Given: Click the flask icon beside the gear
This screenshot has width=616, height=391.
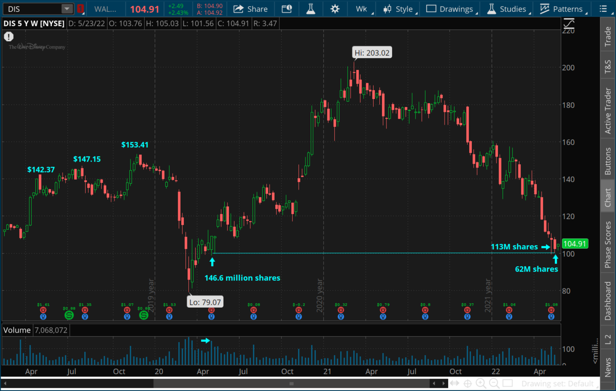Looking at the screenshot, I should pos(311,9).
